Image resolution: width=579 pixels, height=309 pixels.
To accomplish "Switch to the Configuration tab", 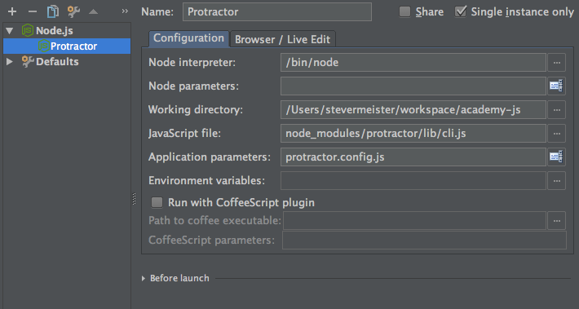I will point(188,38).
